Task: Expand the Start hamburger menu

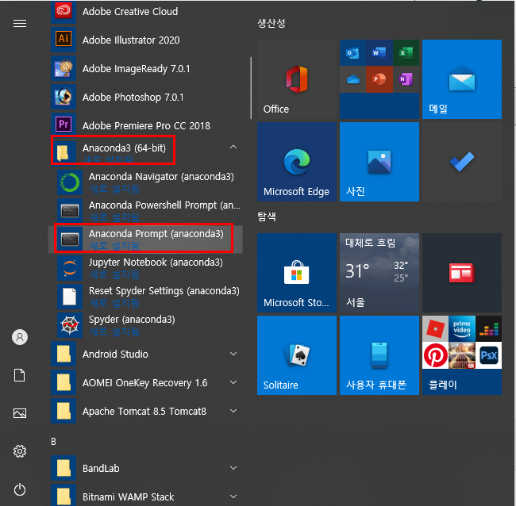Action: pyautogui.click(x=20, y=23)
